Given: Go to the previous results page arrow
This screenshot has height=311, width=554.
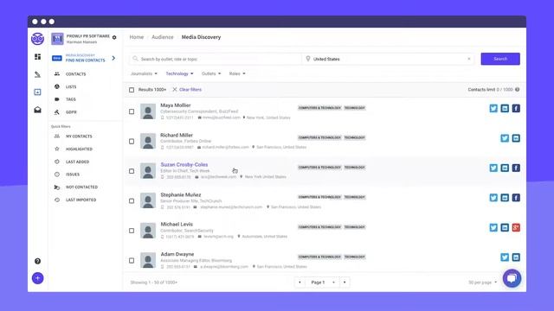Looking at the screenshot, I should 300,282.
